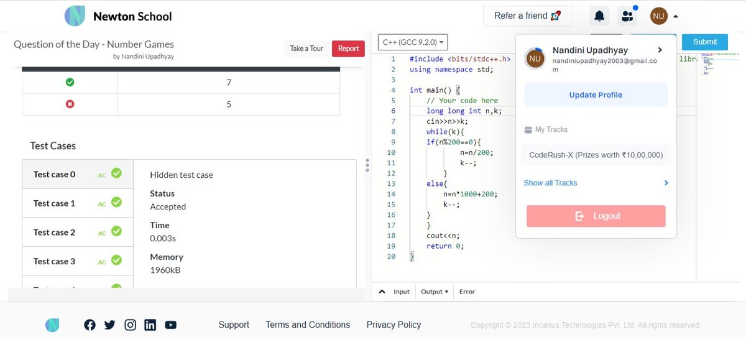Click line number 18 in the editor

tap(391, 236)
